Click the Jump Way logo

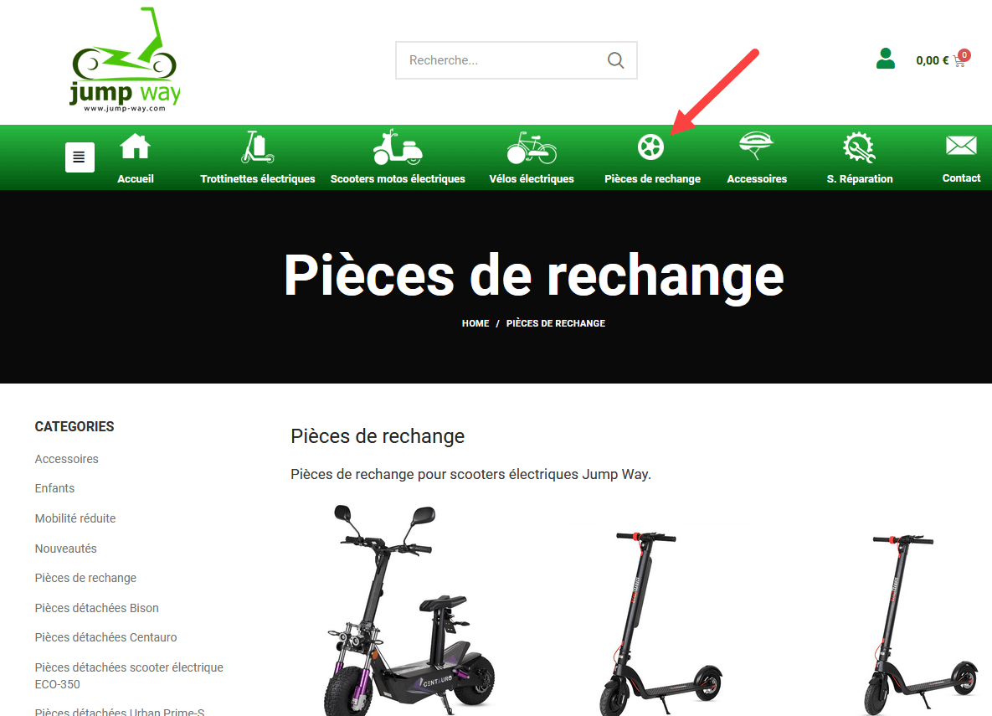[x=126, y=60]
